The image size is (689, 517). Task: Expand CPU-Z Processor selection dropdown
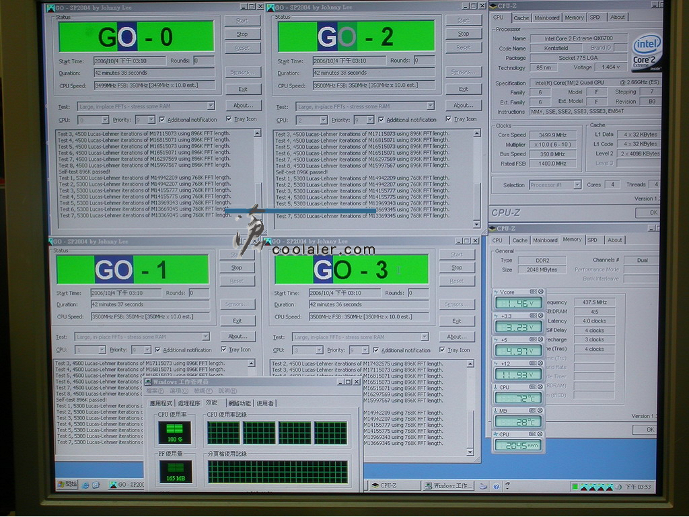[x=576, y=185]
